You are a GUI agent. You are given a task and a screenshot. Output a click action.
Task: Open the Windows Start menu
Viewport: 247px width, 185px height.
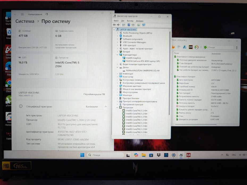pyautogui.click(x=82, y=155)
